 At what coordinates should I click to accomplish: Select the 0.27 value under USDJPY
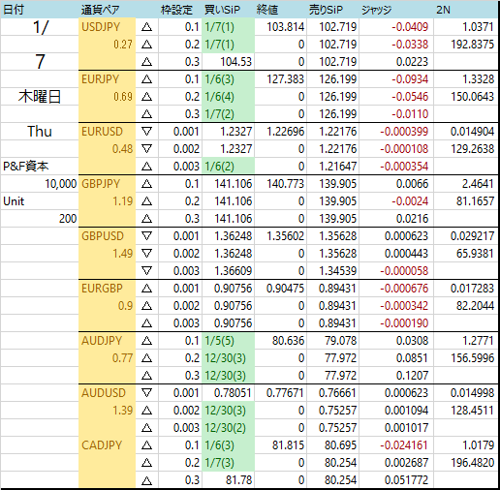pos(123,45)
